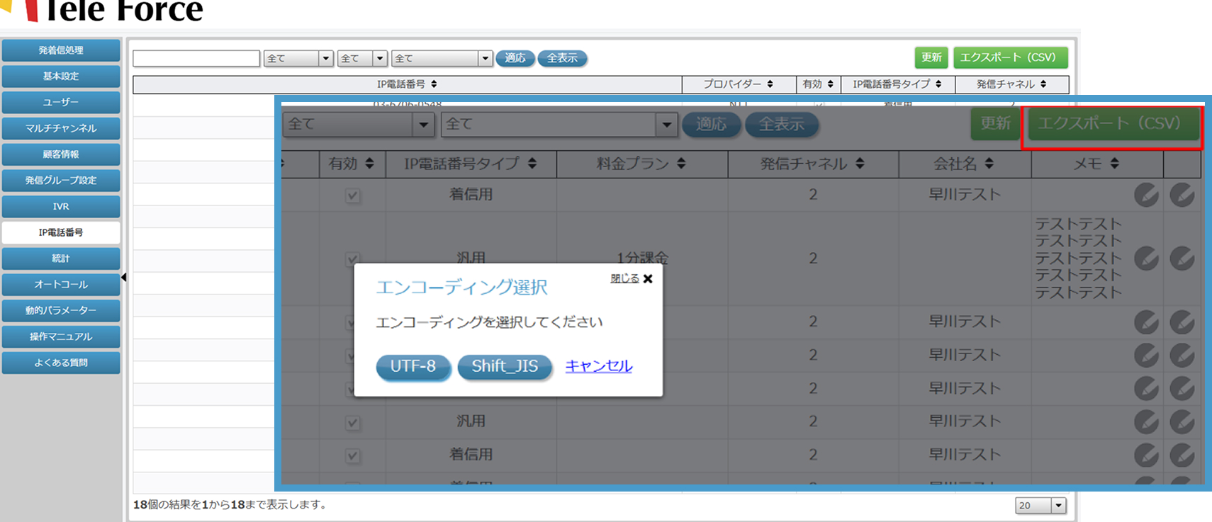The image size is (1212, 522).
Task: Open the page size dropdown showing 20
Action: pos(1040,505)
